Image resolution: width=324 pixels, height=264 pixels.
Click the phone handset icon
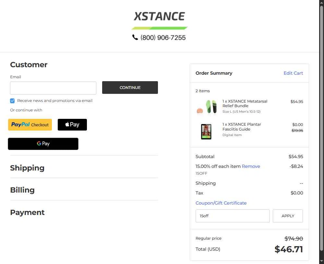(x=135, y=37)
